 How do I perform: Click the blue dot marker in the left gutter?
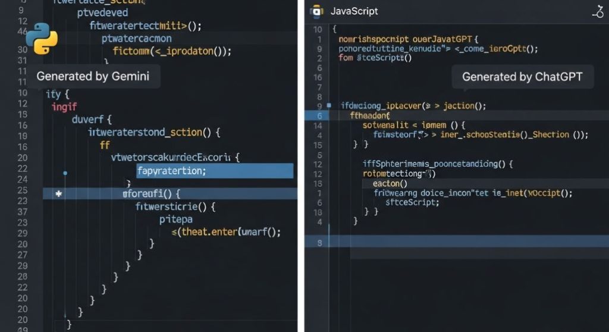pyautogui.click(x=65, y=173)
